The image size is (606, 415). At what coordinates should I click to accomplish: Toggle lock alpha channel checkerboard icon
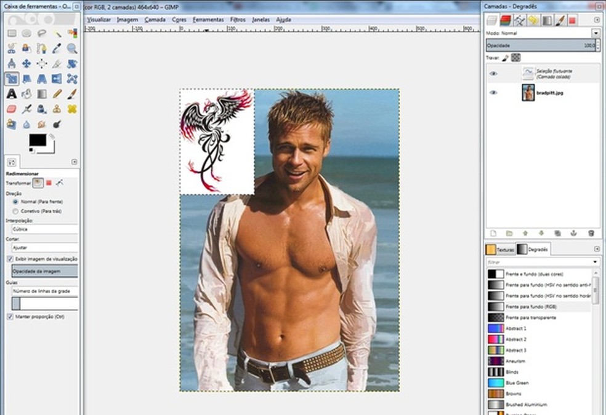515,58
